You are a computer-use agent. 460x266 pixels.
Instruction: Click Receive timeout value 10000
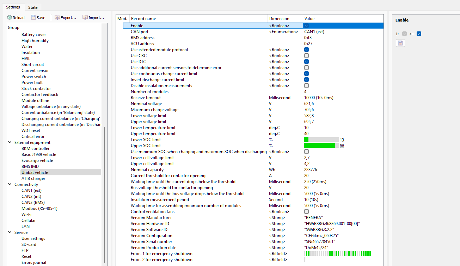pos(319,98)
